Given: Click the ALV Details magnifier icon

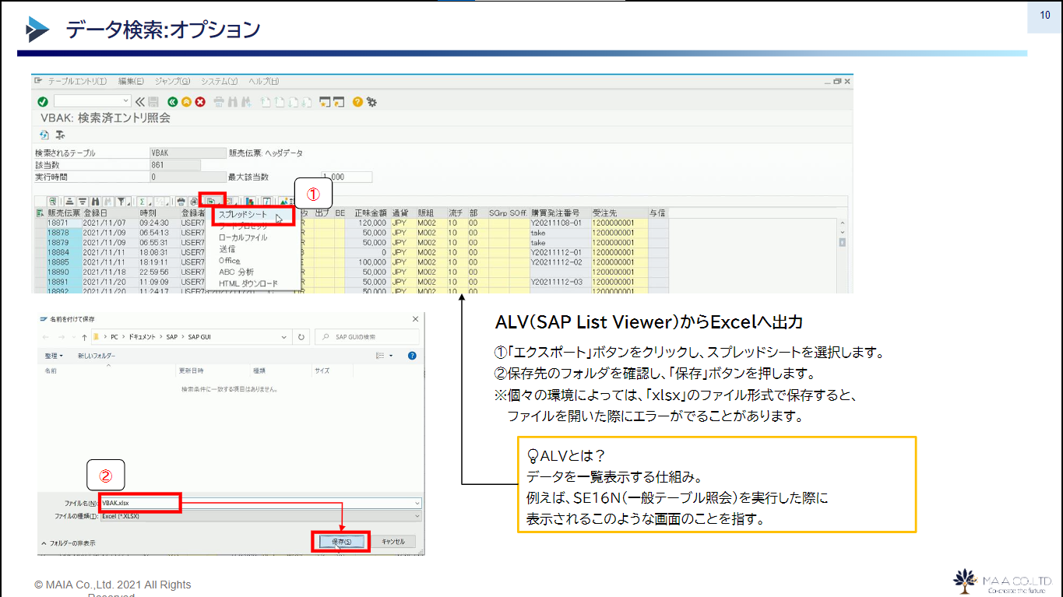Looking at the screenshot, I should click(54, 201).
